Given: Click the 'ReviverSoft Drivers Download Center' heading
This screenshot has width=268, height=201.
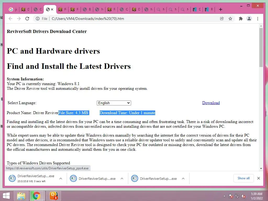Looking at the screenshot, I should click(47, 31).
